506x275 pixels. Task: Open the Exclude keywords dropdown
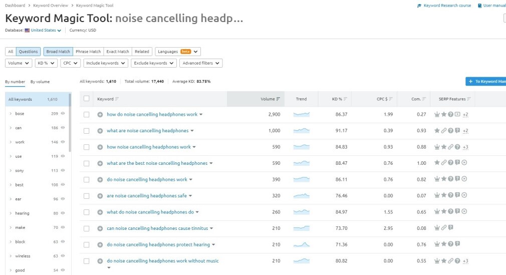pyautogui.click(x=154, y=63)
